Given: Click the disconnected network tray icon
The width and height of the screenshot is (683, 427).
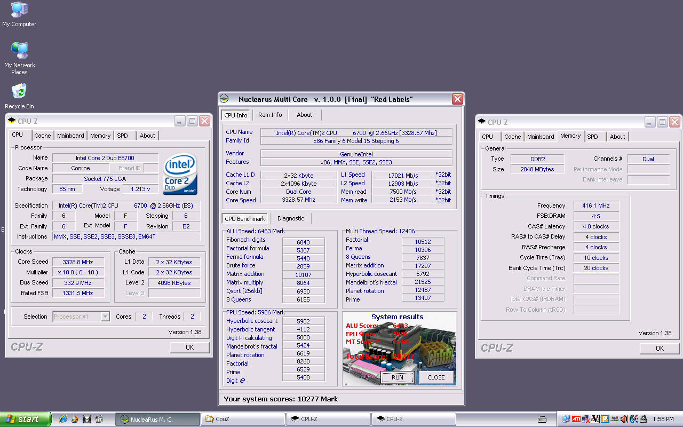Looking at the screenshot, I should click(586, 419).
